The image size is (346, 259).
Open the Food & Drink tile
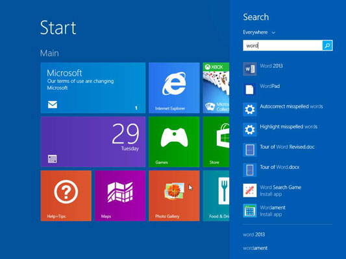(216, 196)
